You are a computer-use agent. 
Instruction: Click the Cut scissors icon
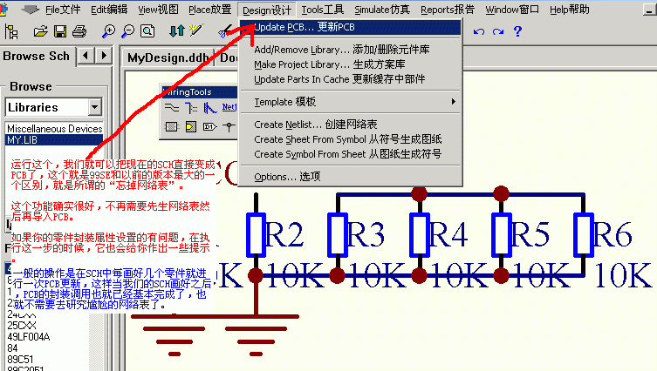225,31
